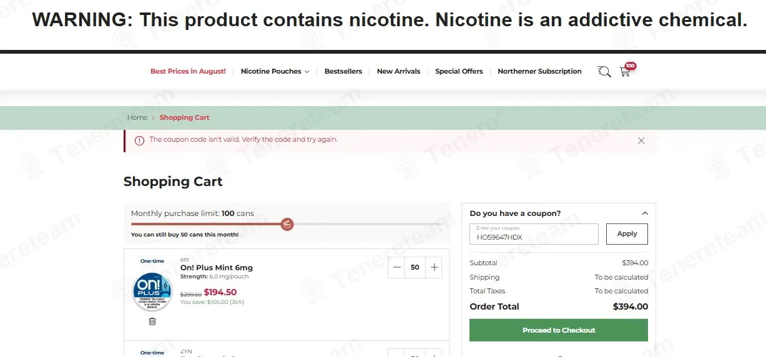Click the coupon code input field
Image resolution: width=766 pixels, height=357 pixels.
(534, 234)
